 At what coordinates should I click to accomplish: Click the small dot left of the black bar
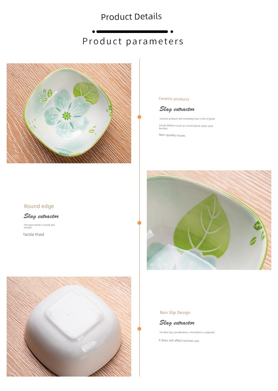(93, 32)
